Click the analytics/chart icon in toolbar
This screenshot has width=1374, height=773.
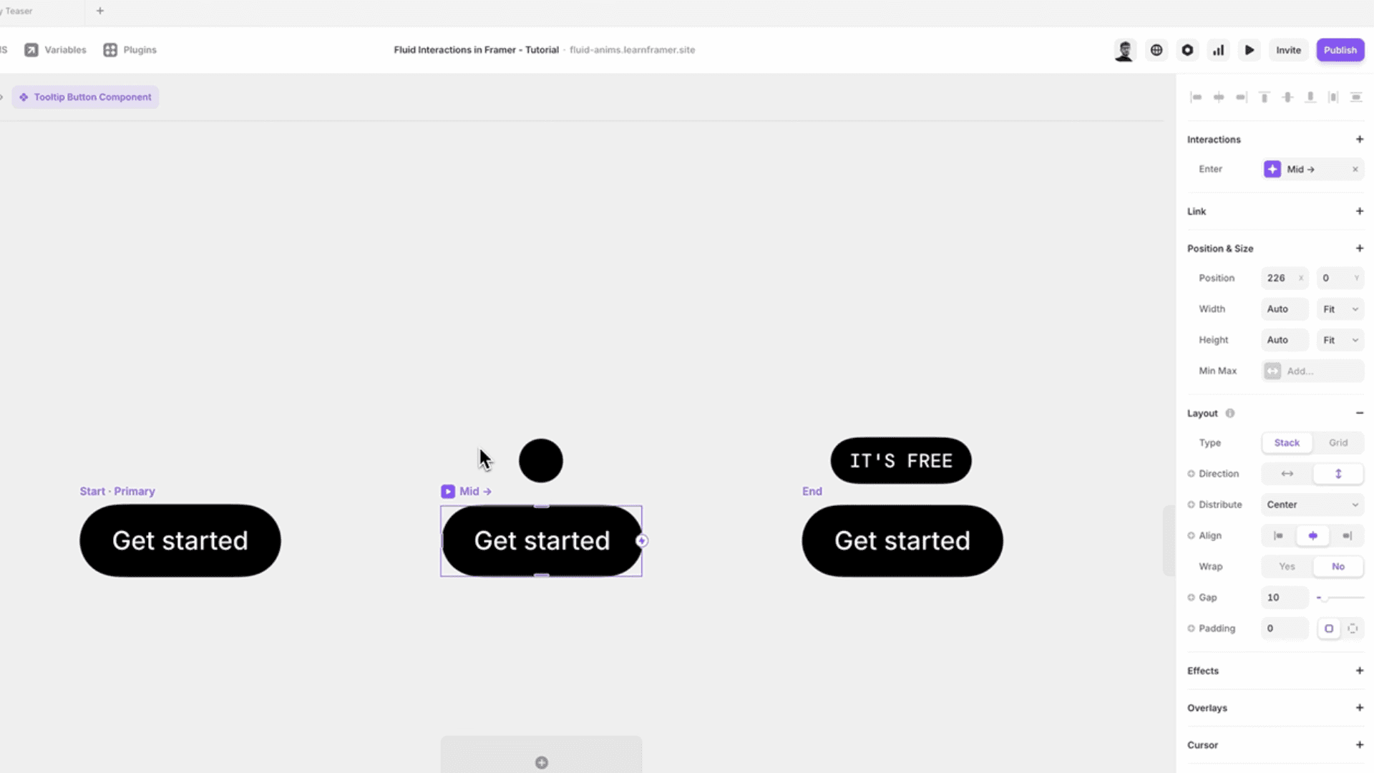(x=1218, y=50)
